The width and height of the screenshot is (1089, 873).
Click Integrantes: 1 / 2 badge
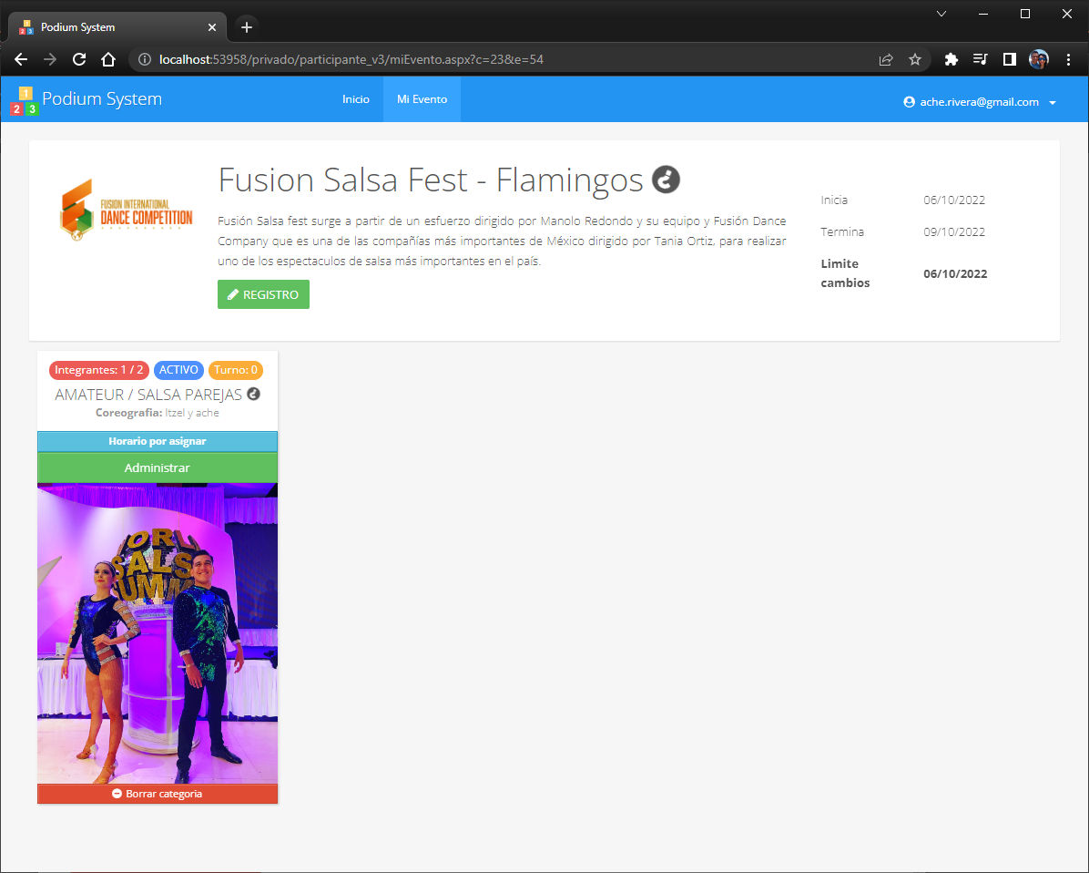pos(98,370)
